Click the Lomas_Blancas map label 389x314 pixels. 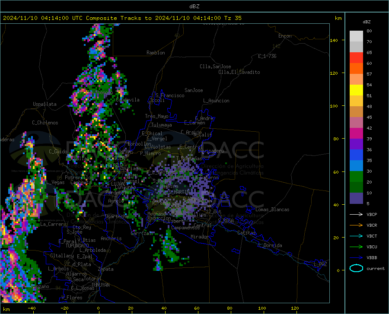coord(272,209)
